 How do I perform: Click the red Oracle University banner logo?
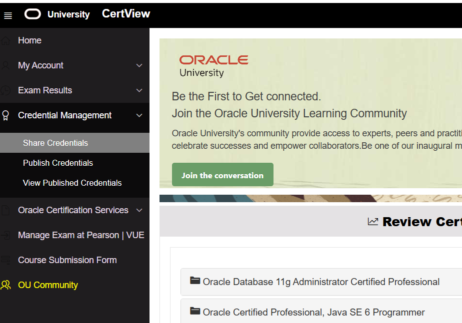click(214, 66)
